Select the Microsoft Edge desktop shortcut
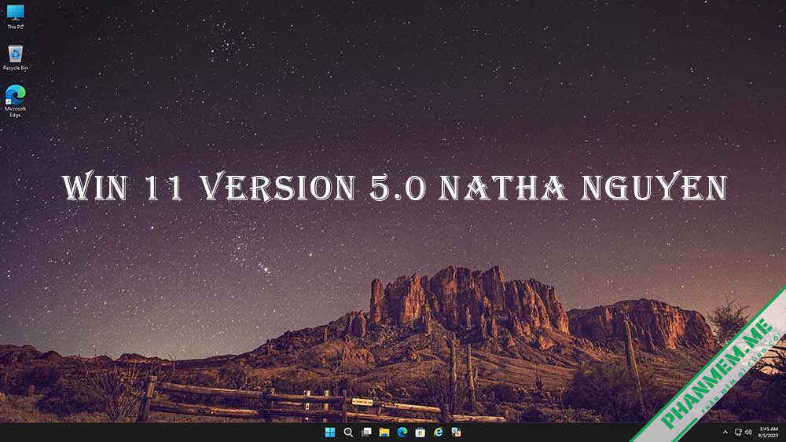The image size is (786, 442). tap(15, 101)
